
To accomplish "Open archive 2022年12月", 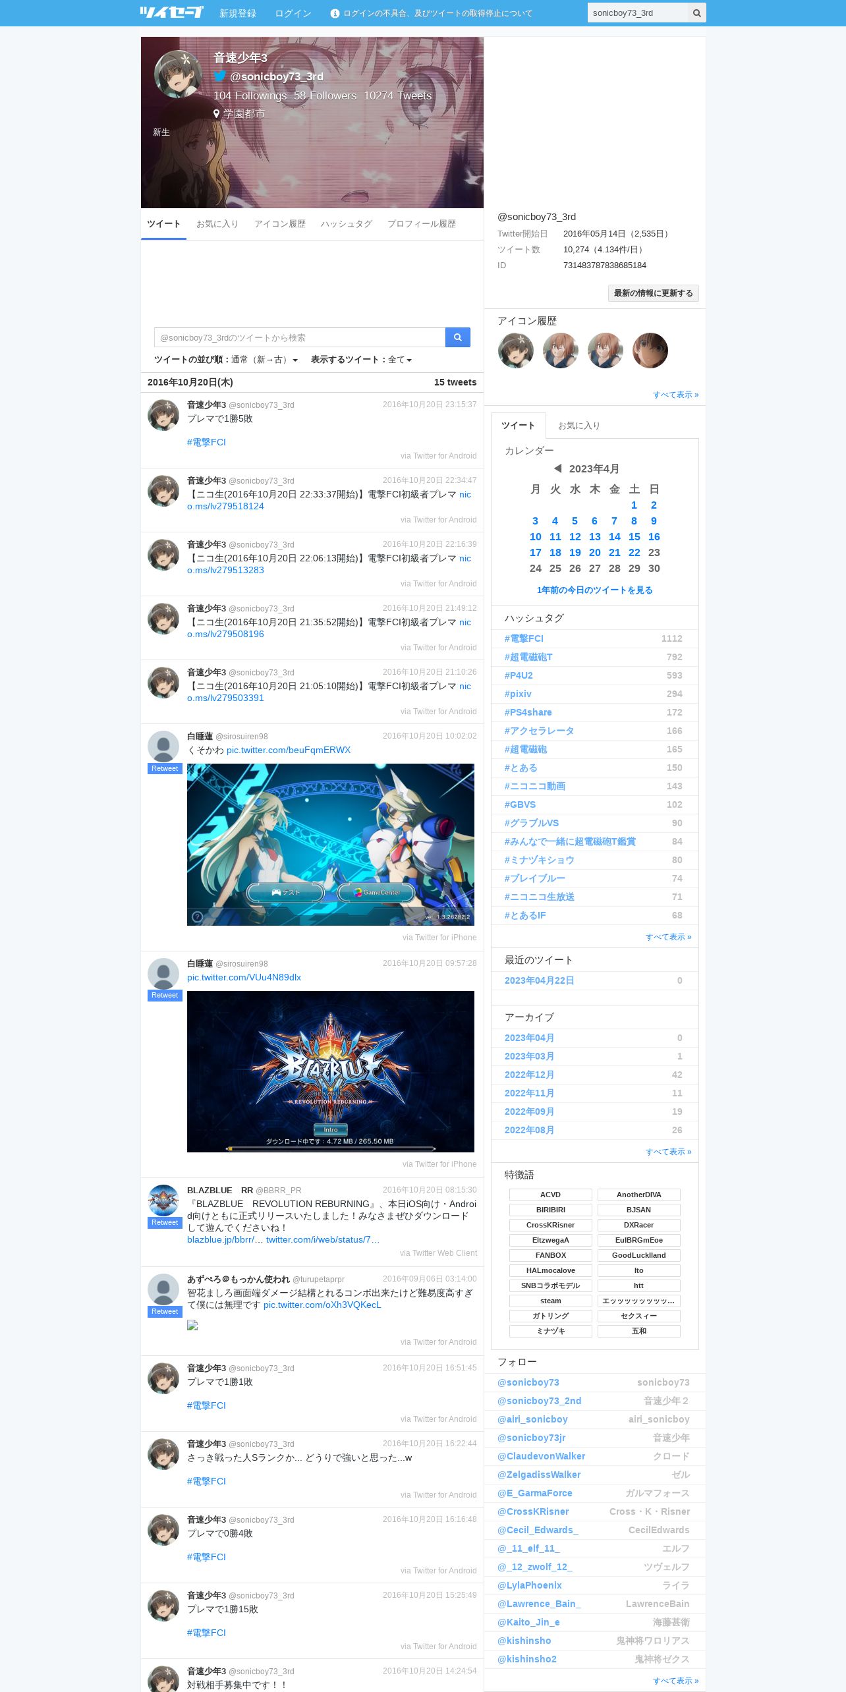I will [529, 1075].
